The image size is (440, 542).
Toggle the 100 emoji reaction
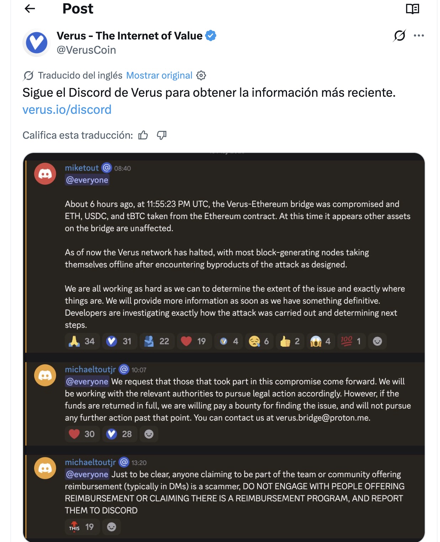coord(351,341)
